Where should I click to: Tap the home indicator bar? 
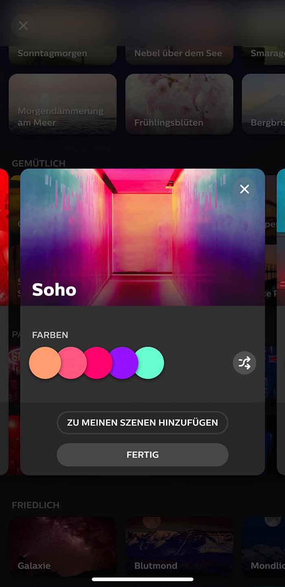click(142, 579)
